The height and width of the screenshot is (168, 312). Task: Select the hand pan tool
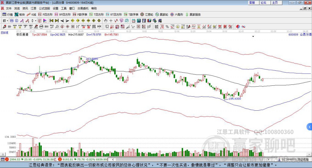(x=106, y=21)
